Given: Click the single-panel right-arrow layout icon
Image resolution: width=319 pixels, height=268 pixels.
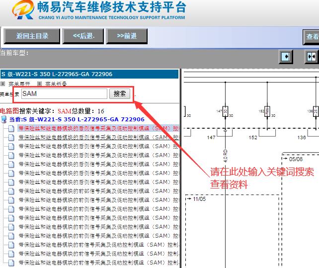Looking at the screenshot, I should coord(286,56).
